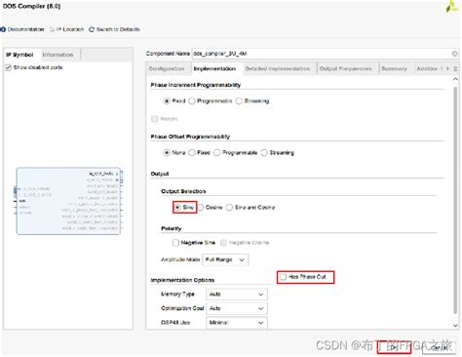Check the Negative Sine option
The width and height of the screenshot is (462, 357).
click(x=175, y=243)
